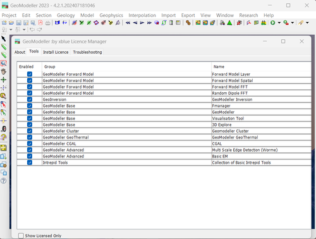Open first dropdown arrow in second toolbar row
The height and width of the screenshot is (239, 316).
(11, 30)
